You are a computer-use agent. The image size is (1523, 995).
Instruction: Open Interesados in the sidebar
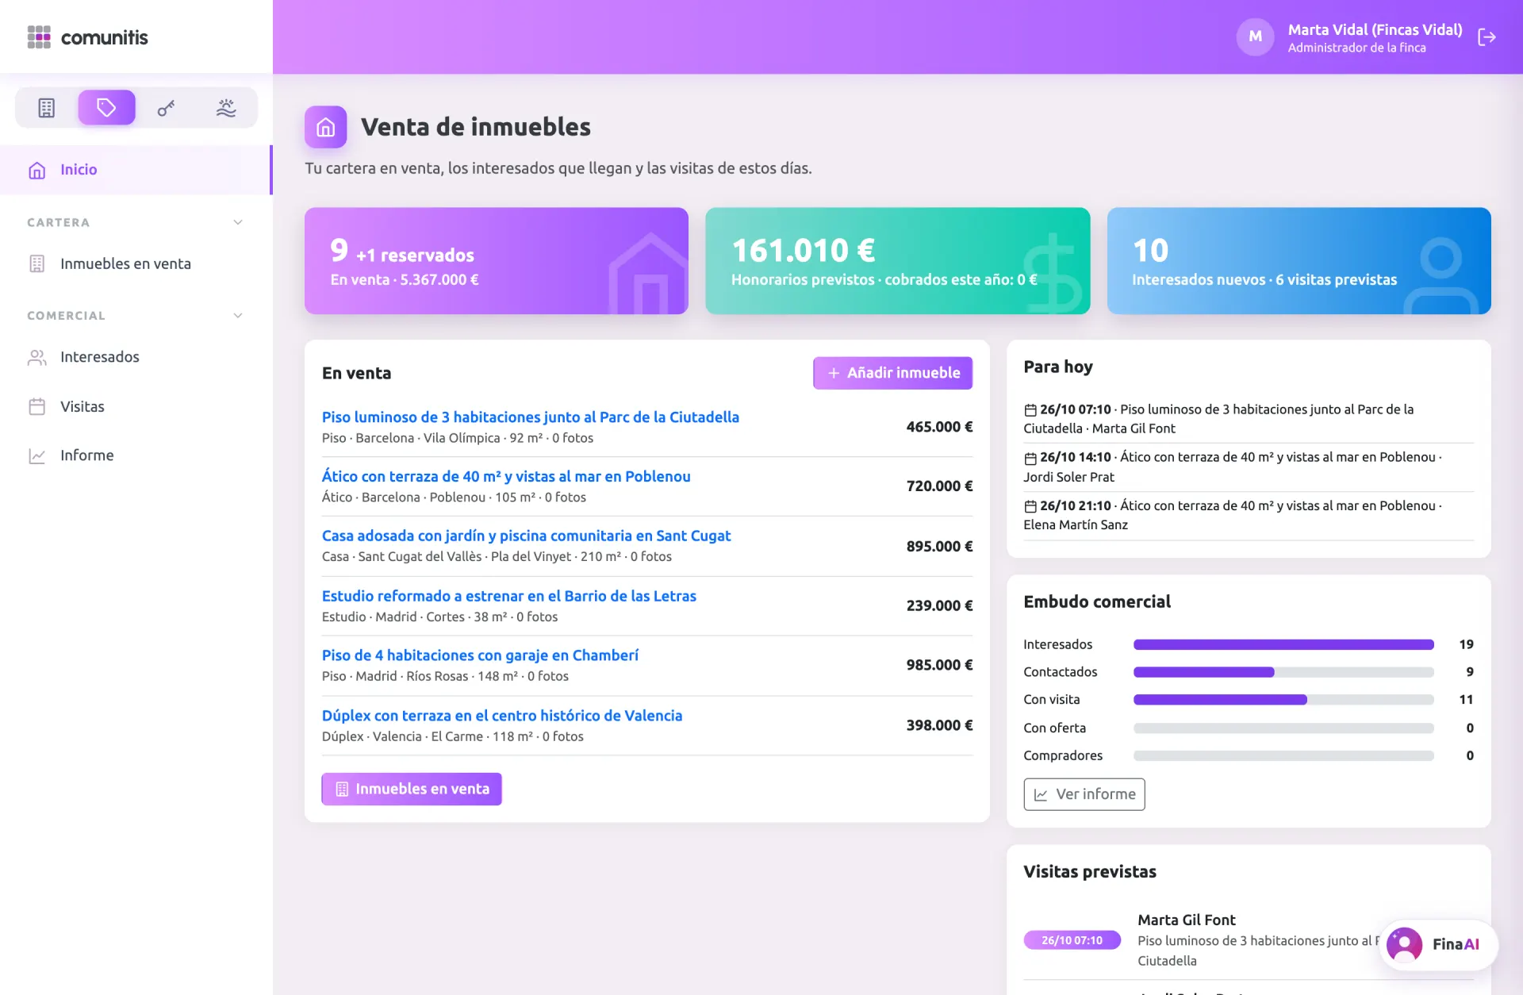(x=136, y=357)
